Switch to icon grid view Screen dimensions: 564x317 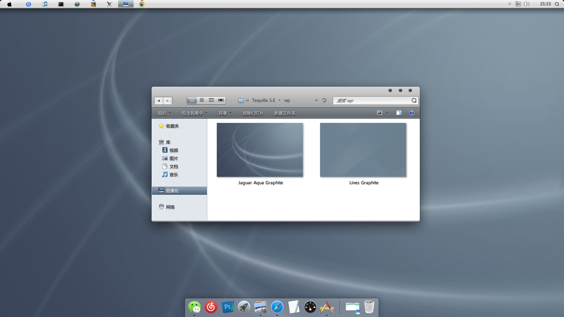point(192,100)
